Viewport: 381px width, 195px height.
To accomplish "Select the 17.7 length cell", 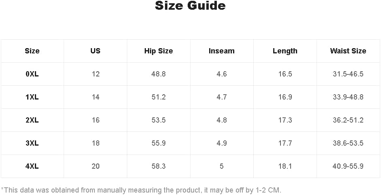I will point(285,143).
